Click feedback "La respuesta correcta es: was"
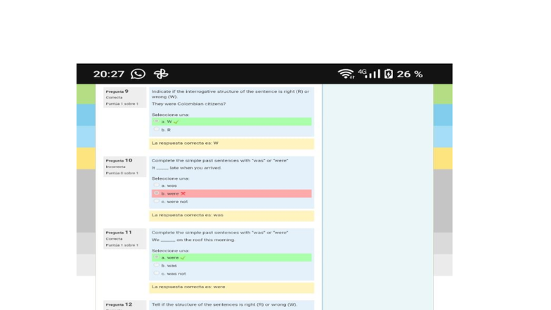 tap(231, 215)
